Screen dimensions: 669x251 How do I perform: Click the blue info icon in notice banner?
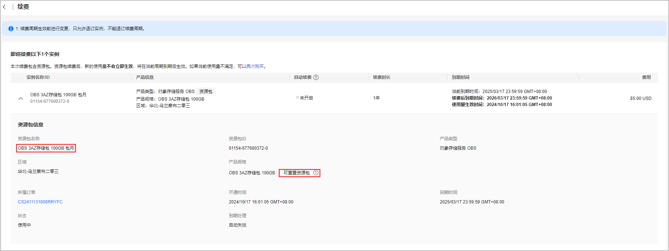[x=11, y=29]
